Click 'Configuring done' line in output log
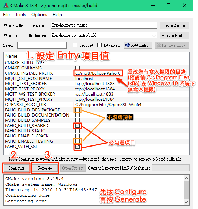198x209 pixels. tap(28, 195)
